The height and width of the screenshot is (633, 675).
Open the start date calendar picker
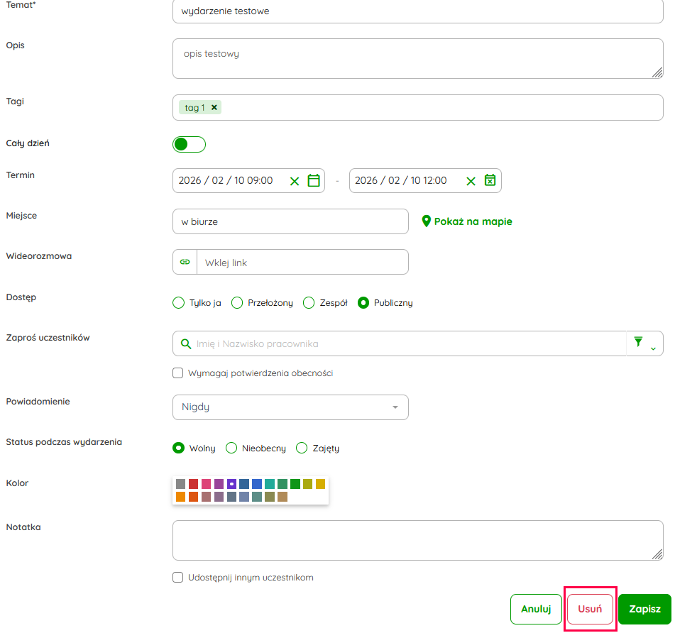(x=314, y=181)
